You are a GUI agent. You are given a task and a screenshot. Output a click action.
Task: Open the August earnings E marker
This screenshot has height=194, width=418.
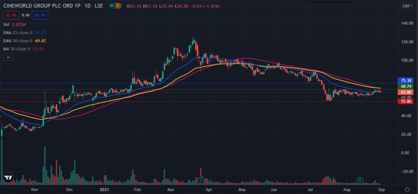(360, 181)
